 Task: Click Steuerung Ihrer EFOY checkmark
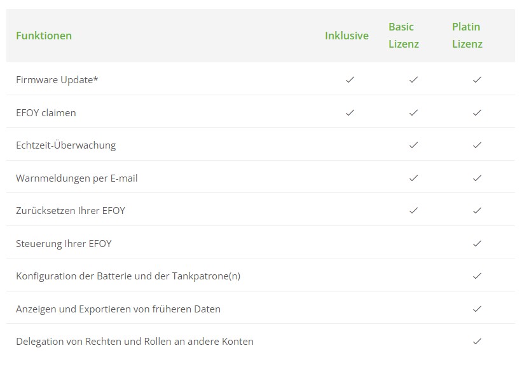click(x=477, y=243)
